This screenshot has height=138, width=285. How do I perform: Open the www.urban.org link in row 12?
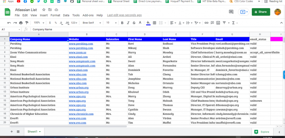tap(79, 87)
